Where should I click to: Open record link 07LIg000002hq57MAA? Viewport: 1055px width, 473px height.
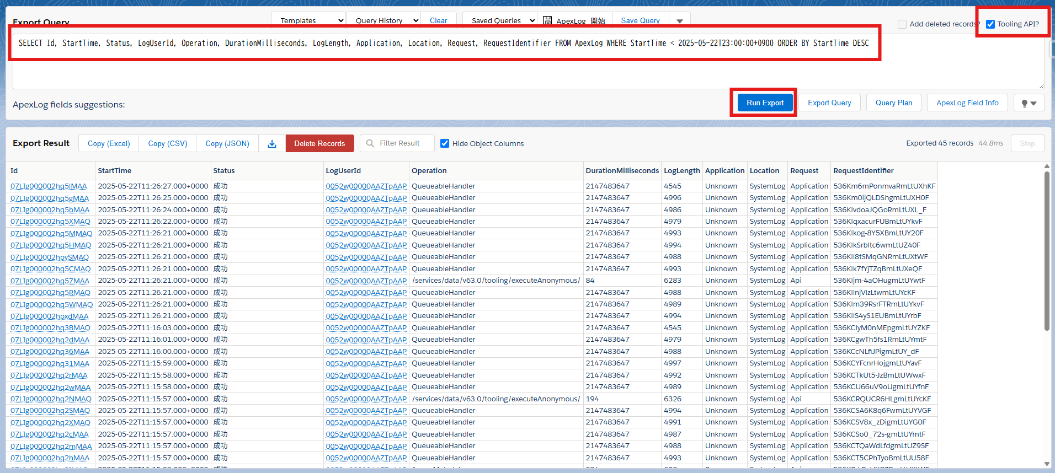click(50, 281)
